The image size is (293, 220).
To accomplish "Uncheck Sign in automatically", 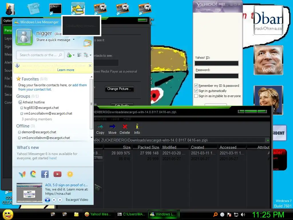I will click(196, 91).
